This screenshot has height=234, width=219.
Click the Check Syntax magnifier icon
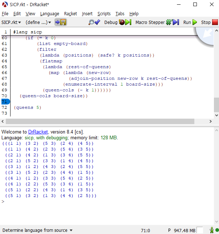94,22
